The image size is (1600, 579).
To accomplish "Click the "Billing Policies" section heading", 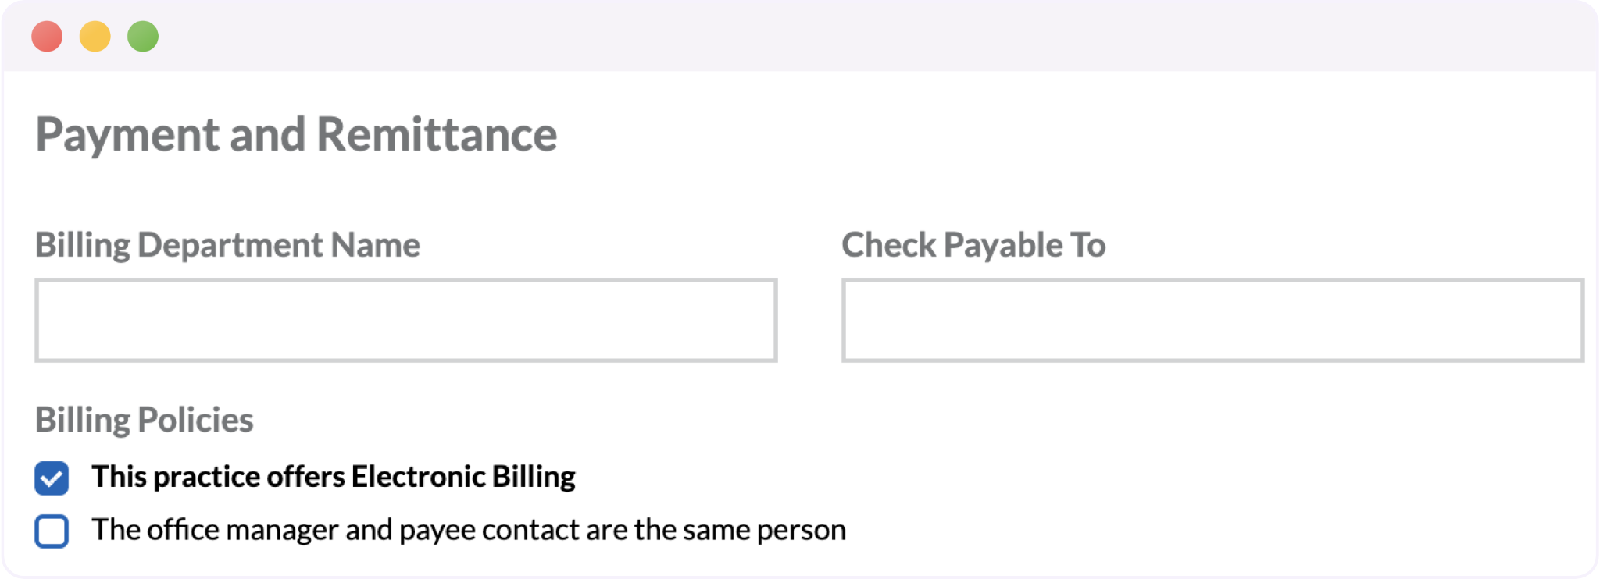I will [145, 420].
